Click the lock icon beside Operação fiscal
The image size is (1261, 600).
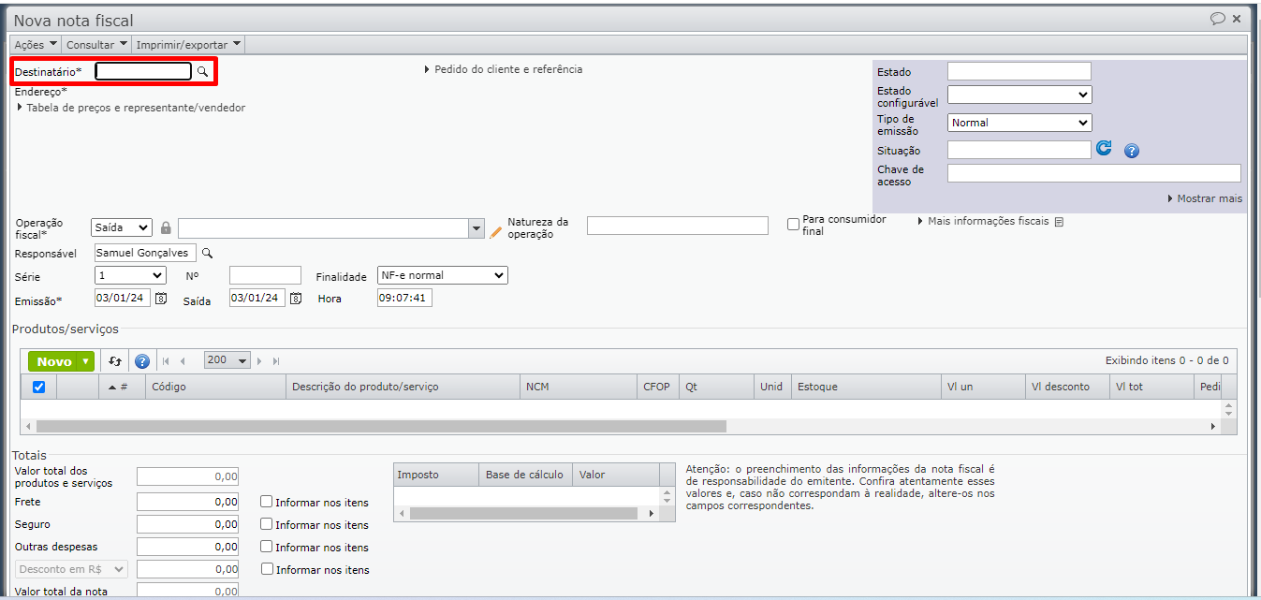click(166, 227)
